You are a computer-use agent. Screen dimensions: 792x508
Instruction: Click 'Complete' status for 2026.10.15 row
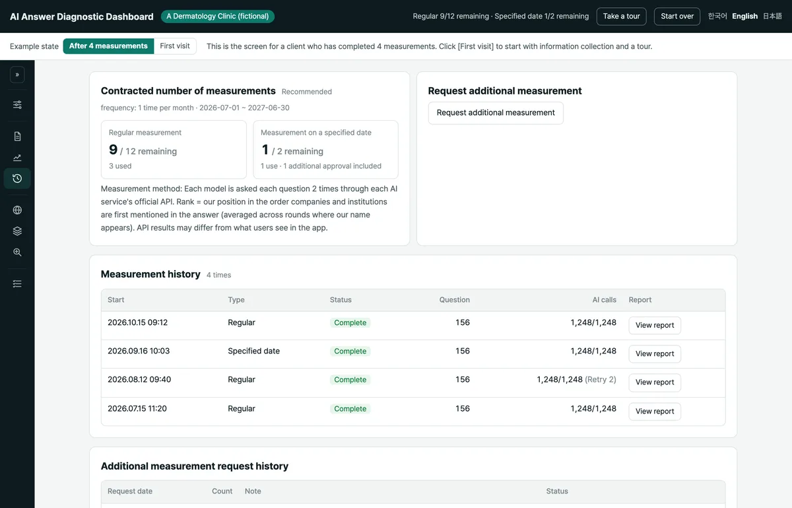pos(350,323)
